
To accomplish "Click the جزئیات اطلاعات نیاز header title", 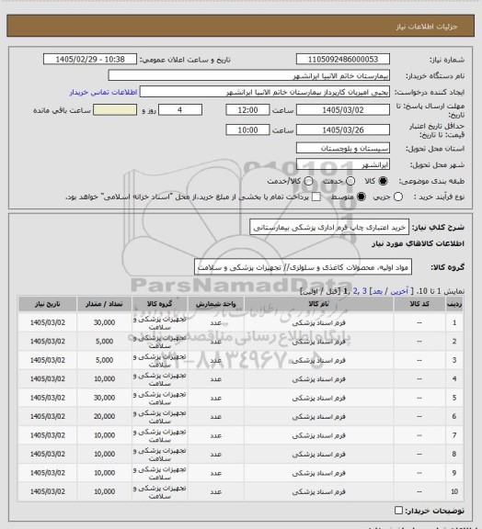I will [427, 26].
